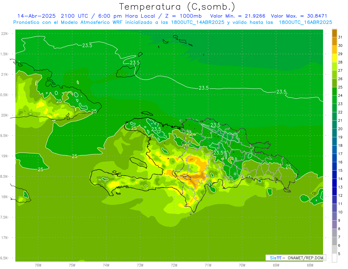Click legend color band between 23 and 24
The width and height of the screenshot is (348, 269).
[334, 100]
